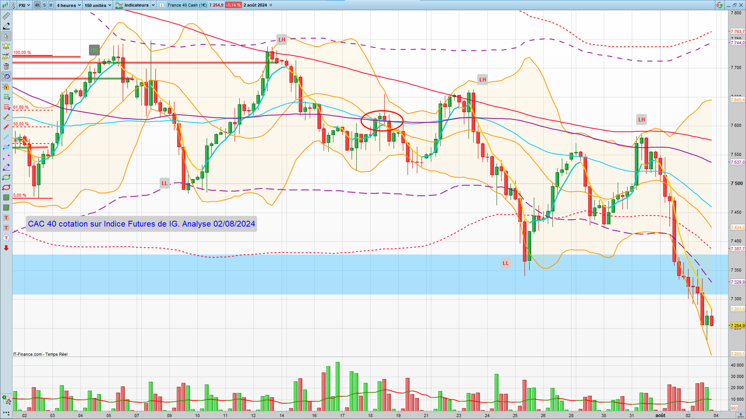The width and height of the screenshot is (746, 419).
Task: Open the 150 unités dropdown
Action: point(98,5)
